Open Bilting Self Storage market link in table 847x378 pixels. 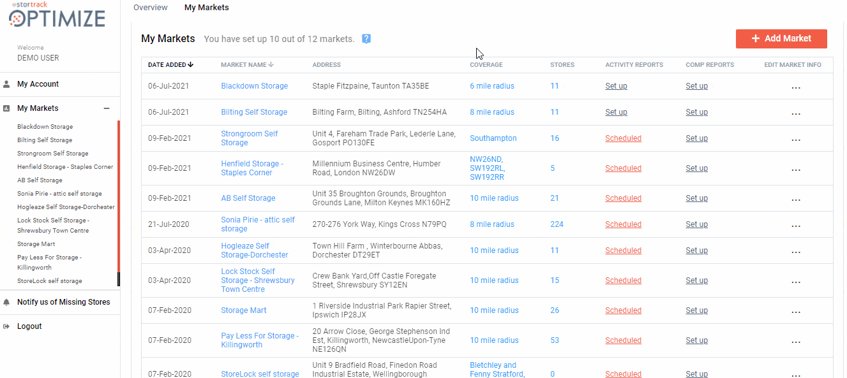[254, 112]
